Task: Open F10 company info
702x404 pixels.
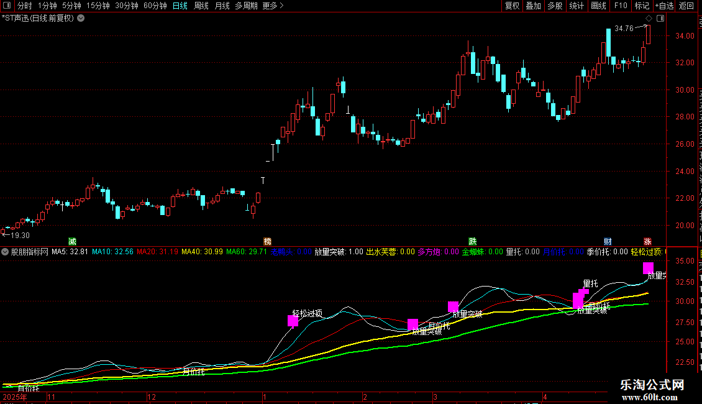Action: pos(621,6)
